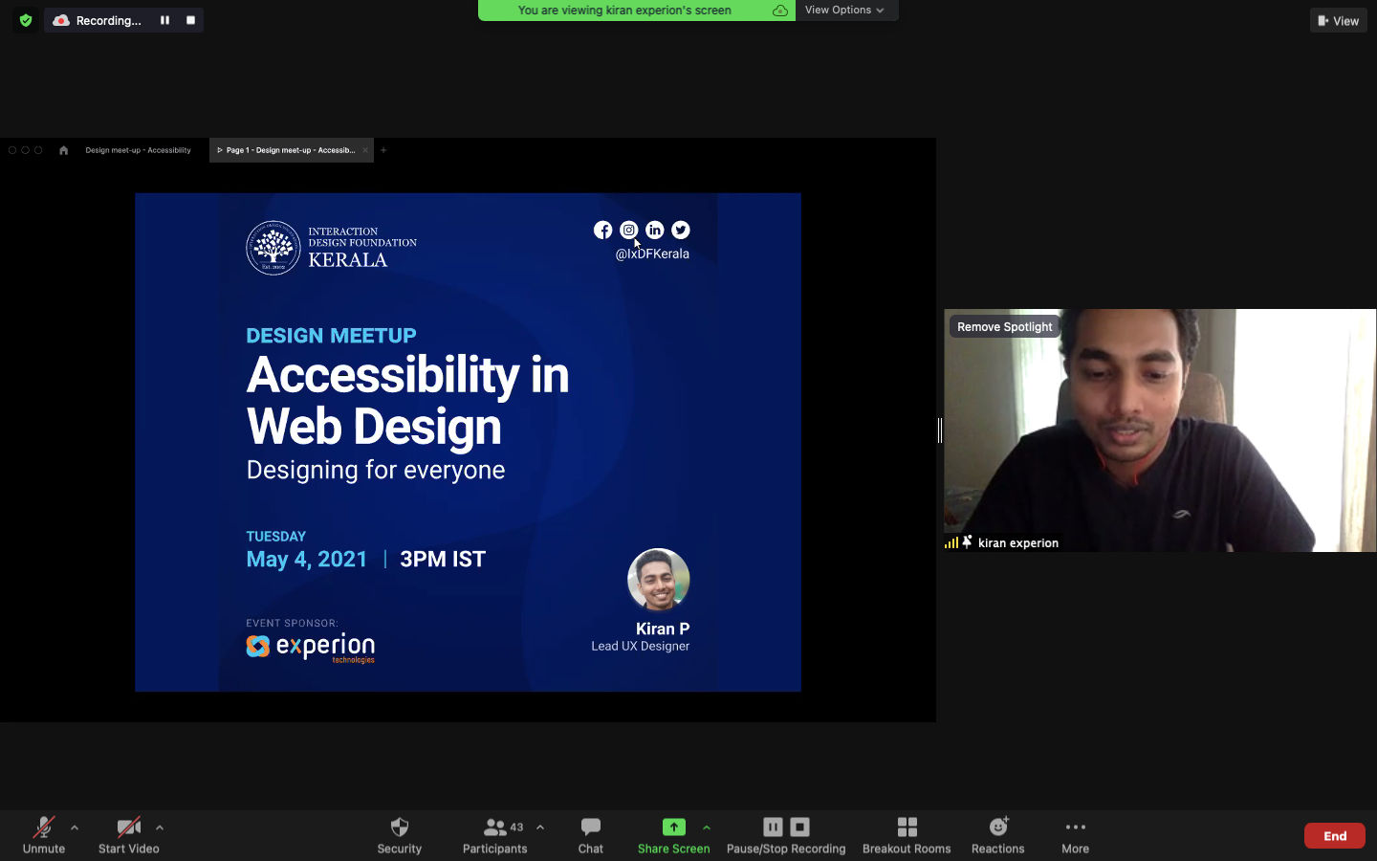
Task: Open the View layout button
Action: (x=1338, y=20)
